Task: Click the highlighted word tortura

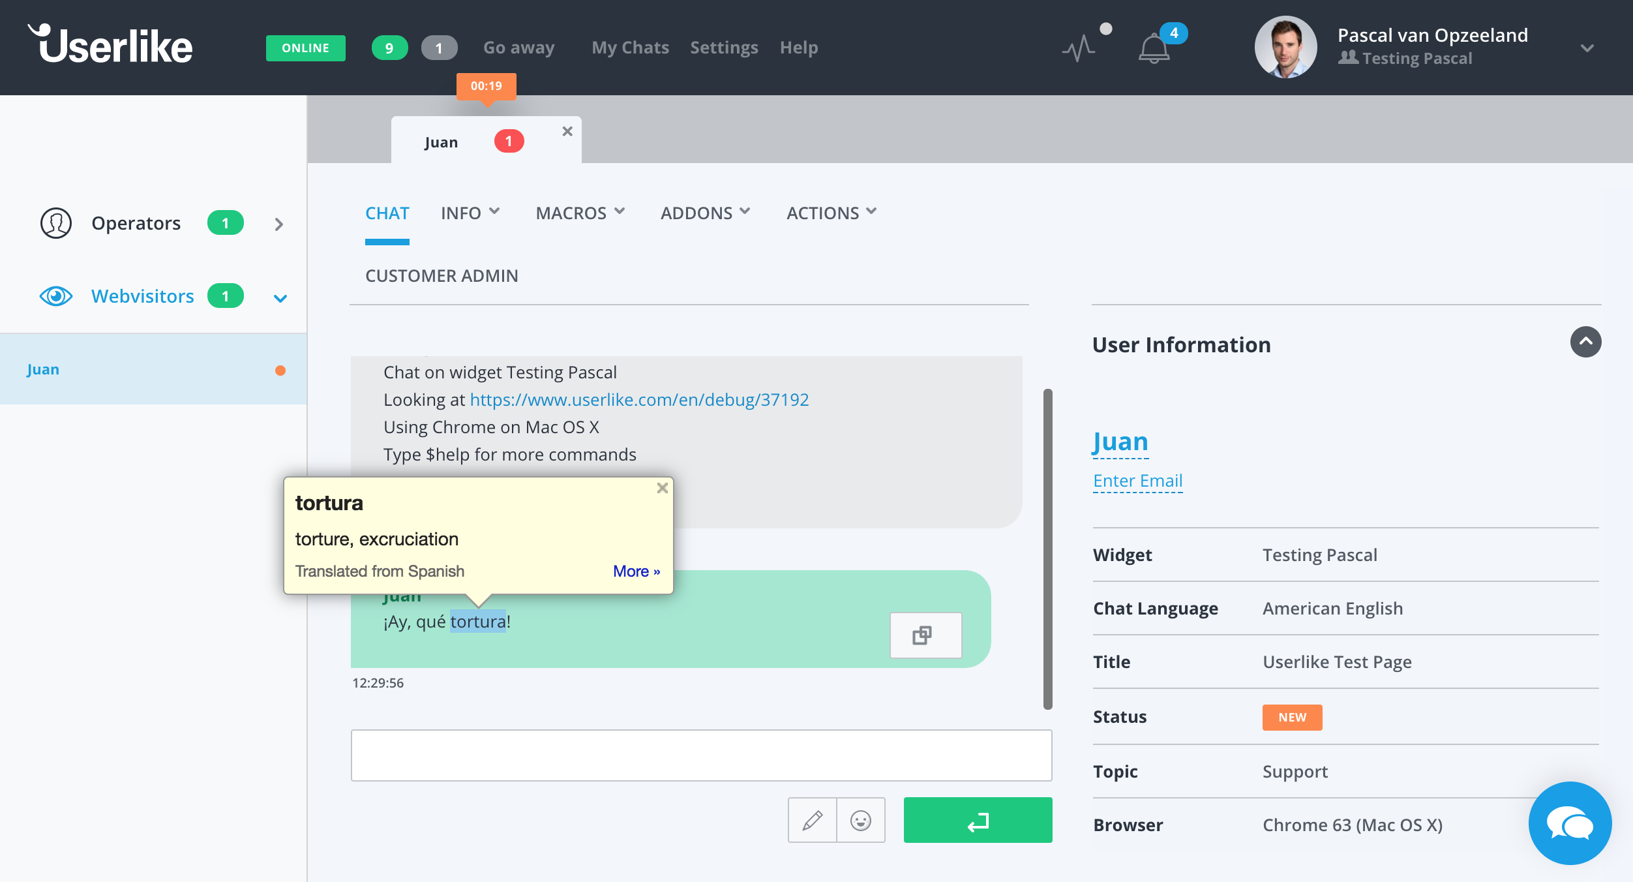Action: coord(478,621)
